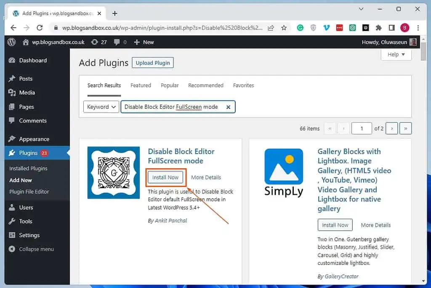Open the tab search chevron
The width and height of the screenshot is (431, 288).
tap(361, 9)
